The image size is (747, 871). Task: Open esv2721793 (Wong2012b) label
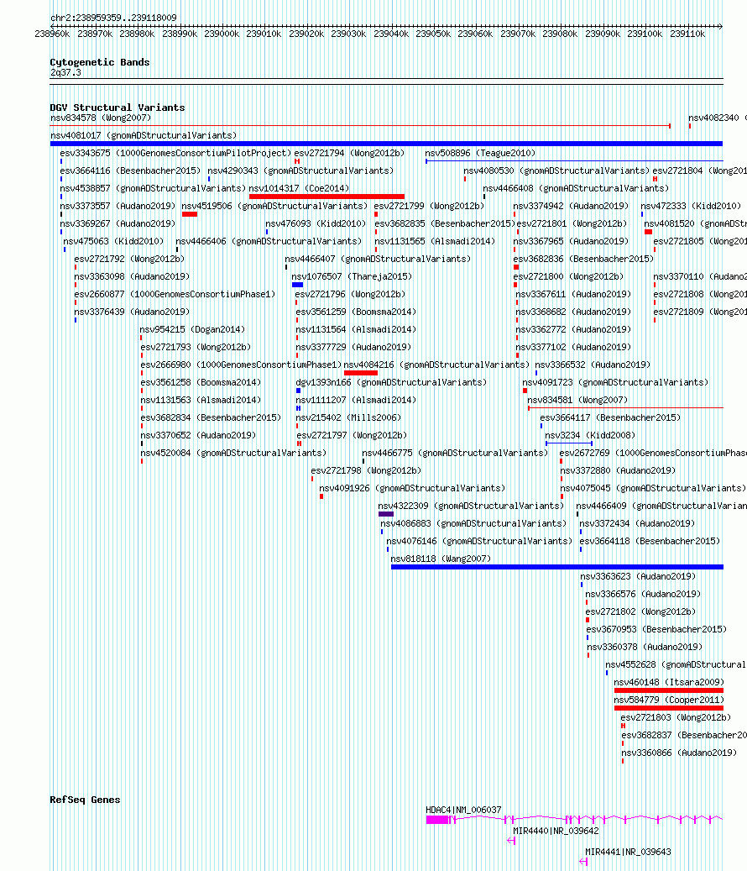point(196,347)
